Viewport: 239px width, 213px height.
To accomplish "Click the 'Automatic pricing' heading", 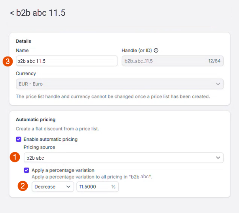I will pyautogui.click(x=36, y=119).
